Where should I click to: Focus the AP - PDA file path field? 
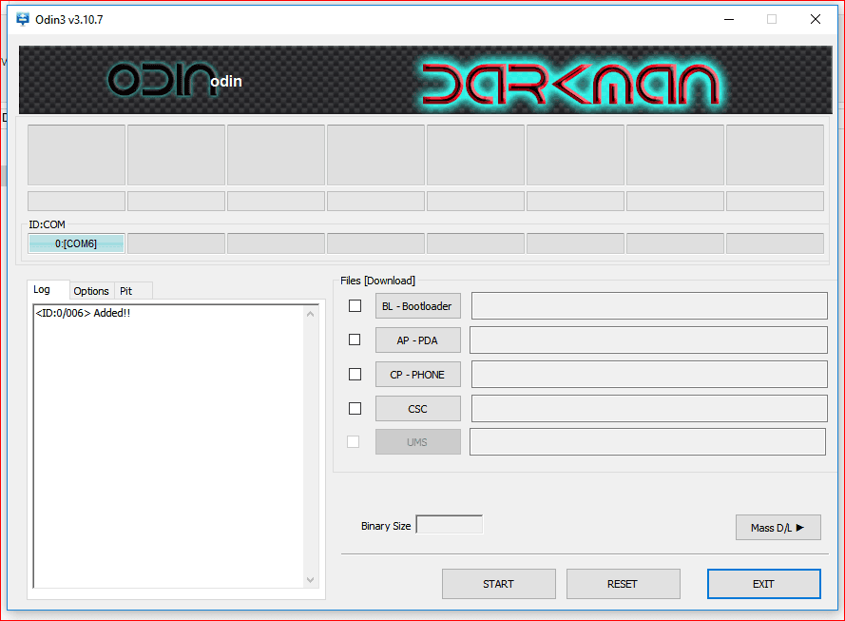648,340
